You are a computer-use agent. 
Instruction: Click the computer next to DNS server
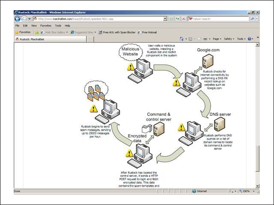pyautogui.click(x=191, y=133)
